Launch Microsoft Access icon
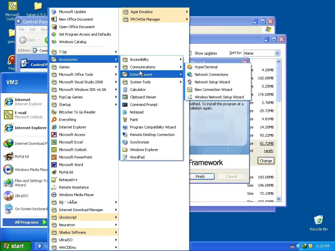The width and height of the screenshot is (335, 251). tap(54, 135)
